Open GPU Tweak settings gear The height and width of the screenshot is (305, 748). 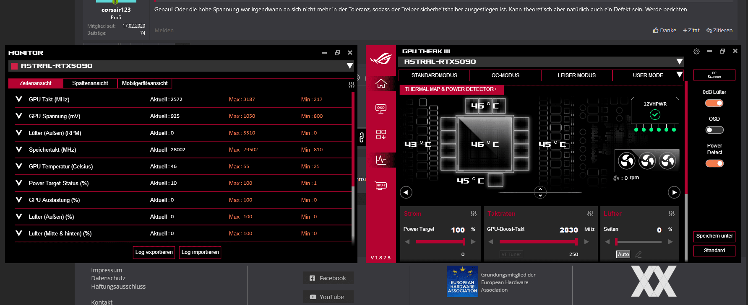[x=696, y=51]
